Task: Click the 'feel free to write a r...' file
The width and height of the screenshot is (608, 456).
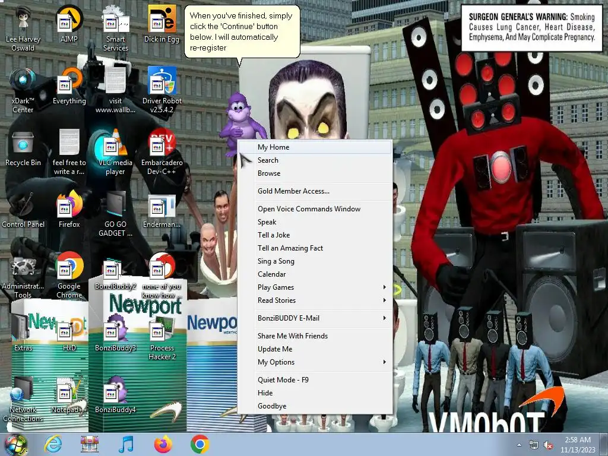Action: point(69,153)
